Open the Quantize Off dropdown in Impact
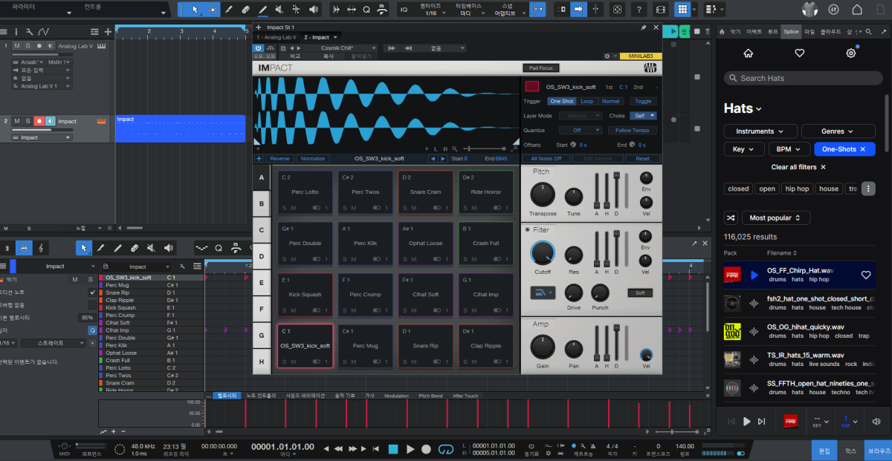This screenshot has width=892, height=461. 581,130
